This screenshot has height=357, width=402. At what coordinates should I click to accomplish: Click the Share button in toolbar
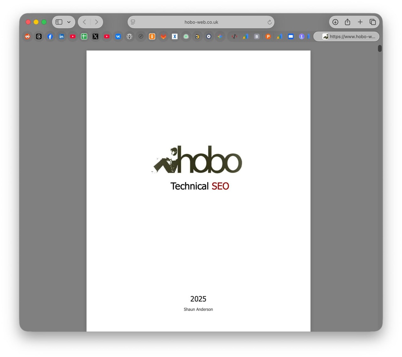pyautogui.click(x=347, y=22)
